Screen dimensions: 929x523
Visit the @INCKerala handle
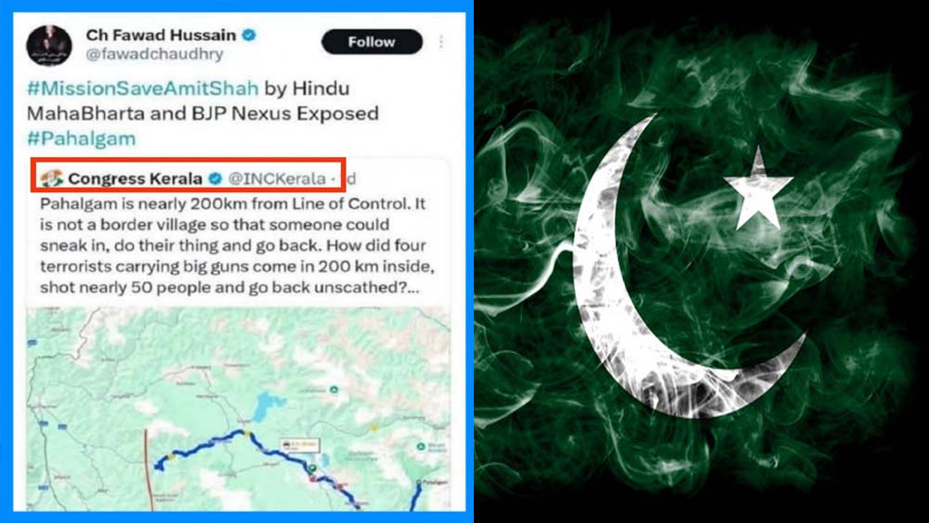pos(277,178)
